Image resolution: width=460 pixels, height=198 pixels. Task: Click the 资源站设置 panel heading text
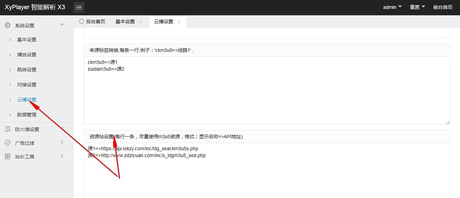(166, 137)
